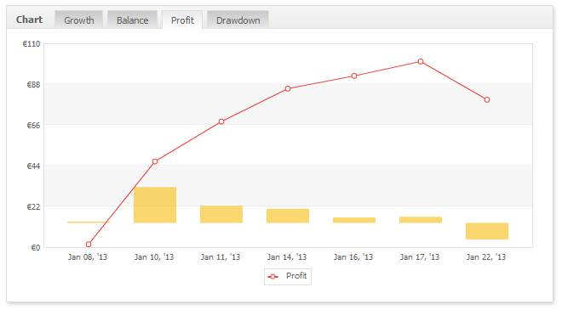Click the €0 y-axis label
This screenshot has height=310, width=562.
(x=36, y=248)
